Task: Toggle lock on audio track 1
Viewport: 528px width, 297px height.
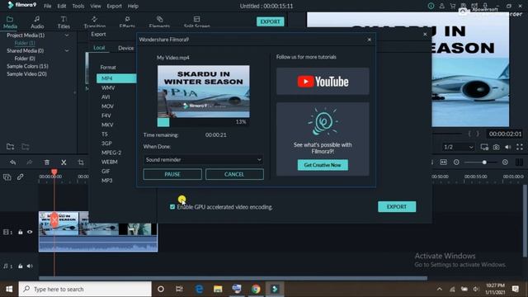Action: pos(20,266)
